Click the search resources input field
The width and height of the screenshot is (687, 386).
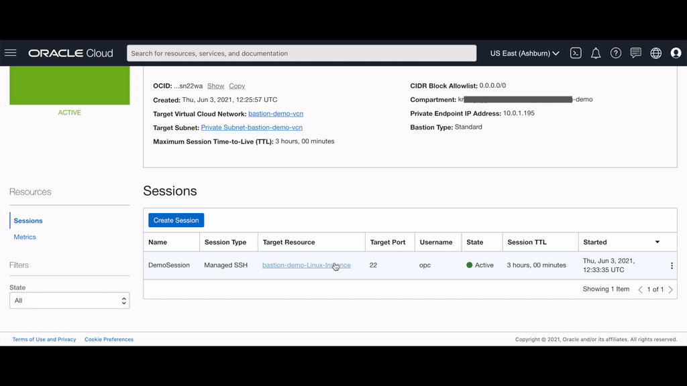pos(301,53)
